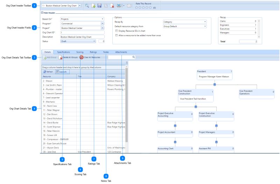Rate this record with fifth star

tap(150, 7)
